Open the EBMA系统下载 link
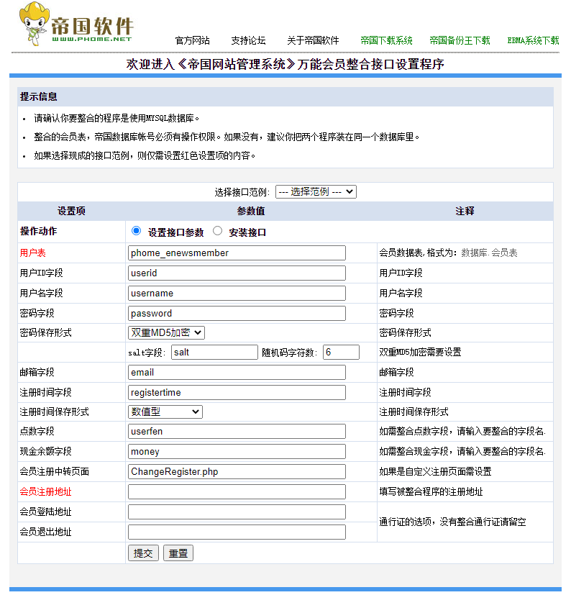Viewport: 571px width, 595px height. click(x=533, y=40)
